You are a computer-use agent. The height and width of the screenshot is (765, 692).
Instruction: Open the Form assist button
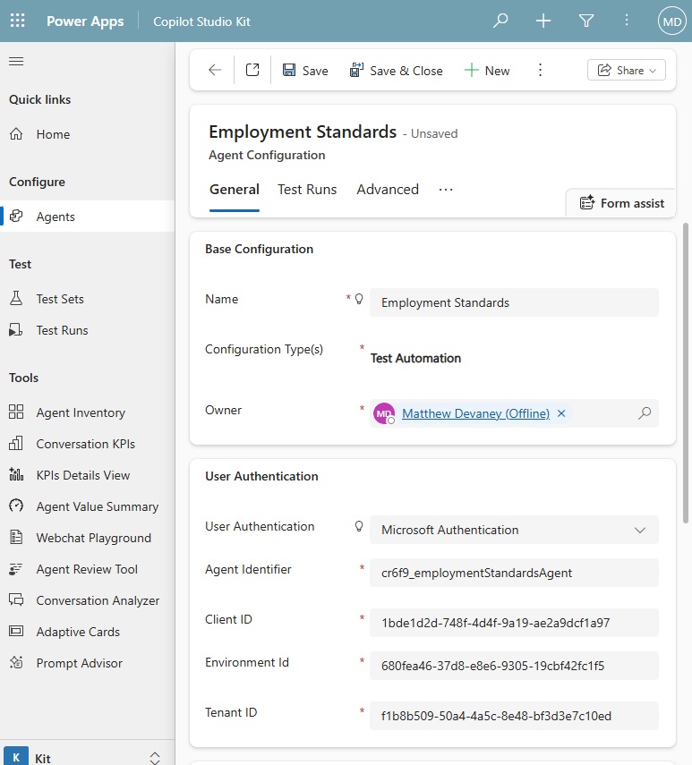pos(622,203)
